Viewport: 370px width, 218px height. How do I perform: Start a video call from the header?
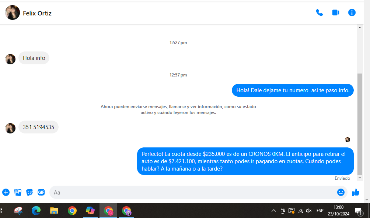point(335,13)
